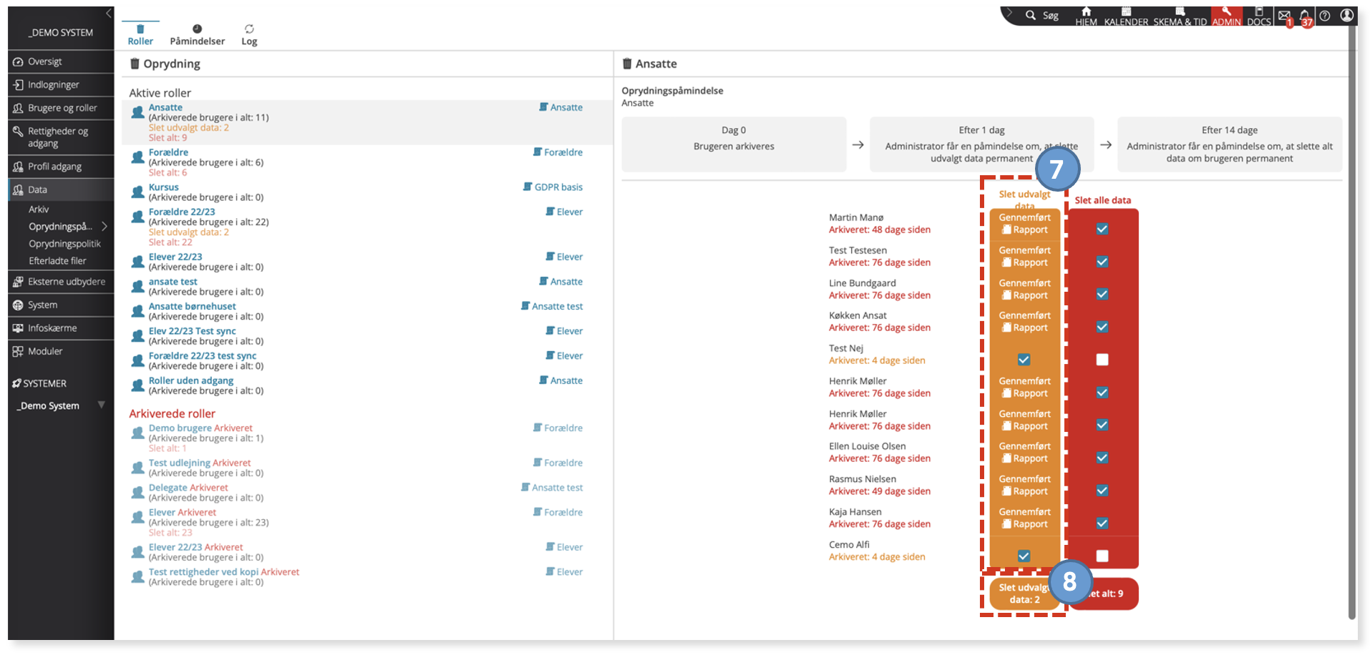1370x655 pixels.
Task: Expand the top bar chevron arrow
Action: (x=1009, y=14)
